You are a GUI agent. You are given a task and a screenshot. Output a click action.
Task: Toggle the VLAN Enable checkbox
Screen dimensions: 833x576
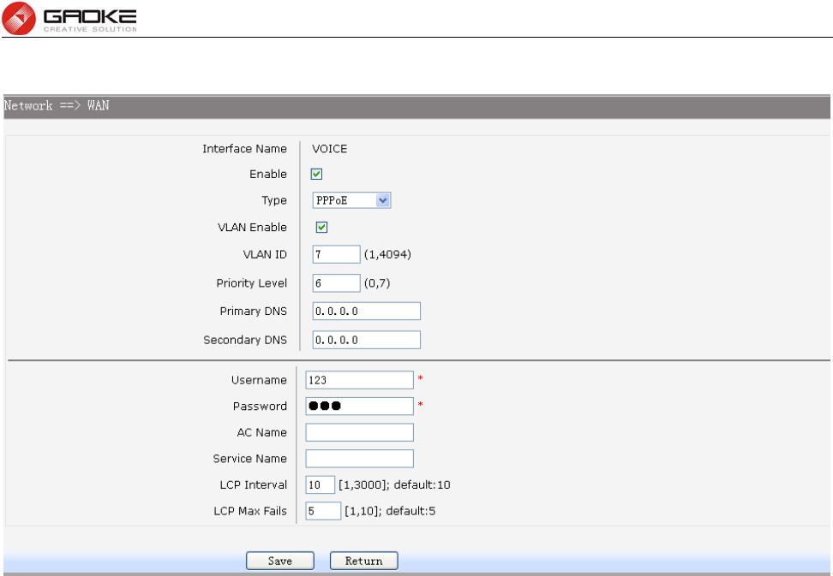coord(321,227)
